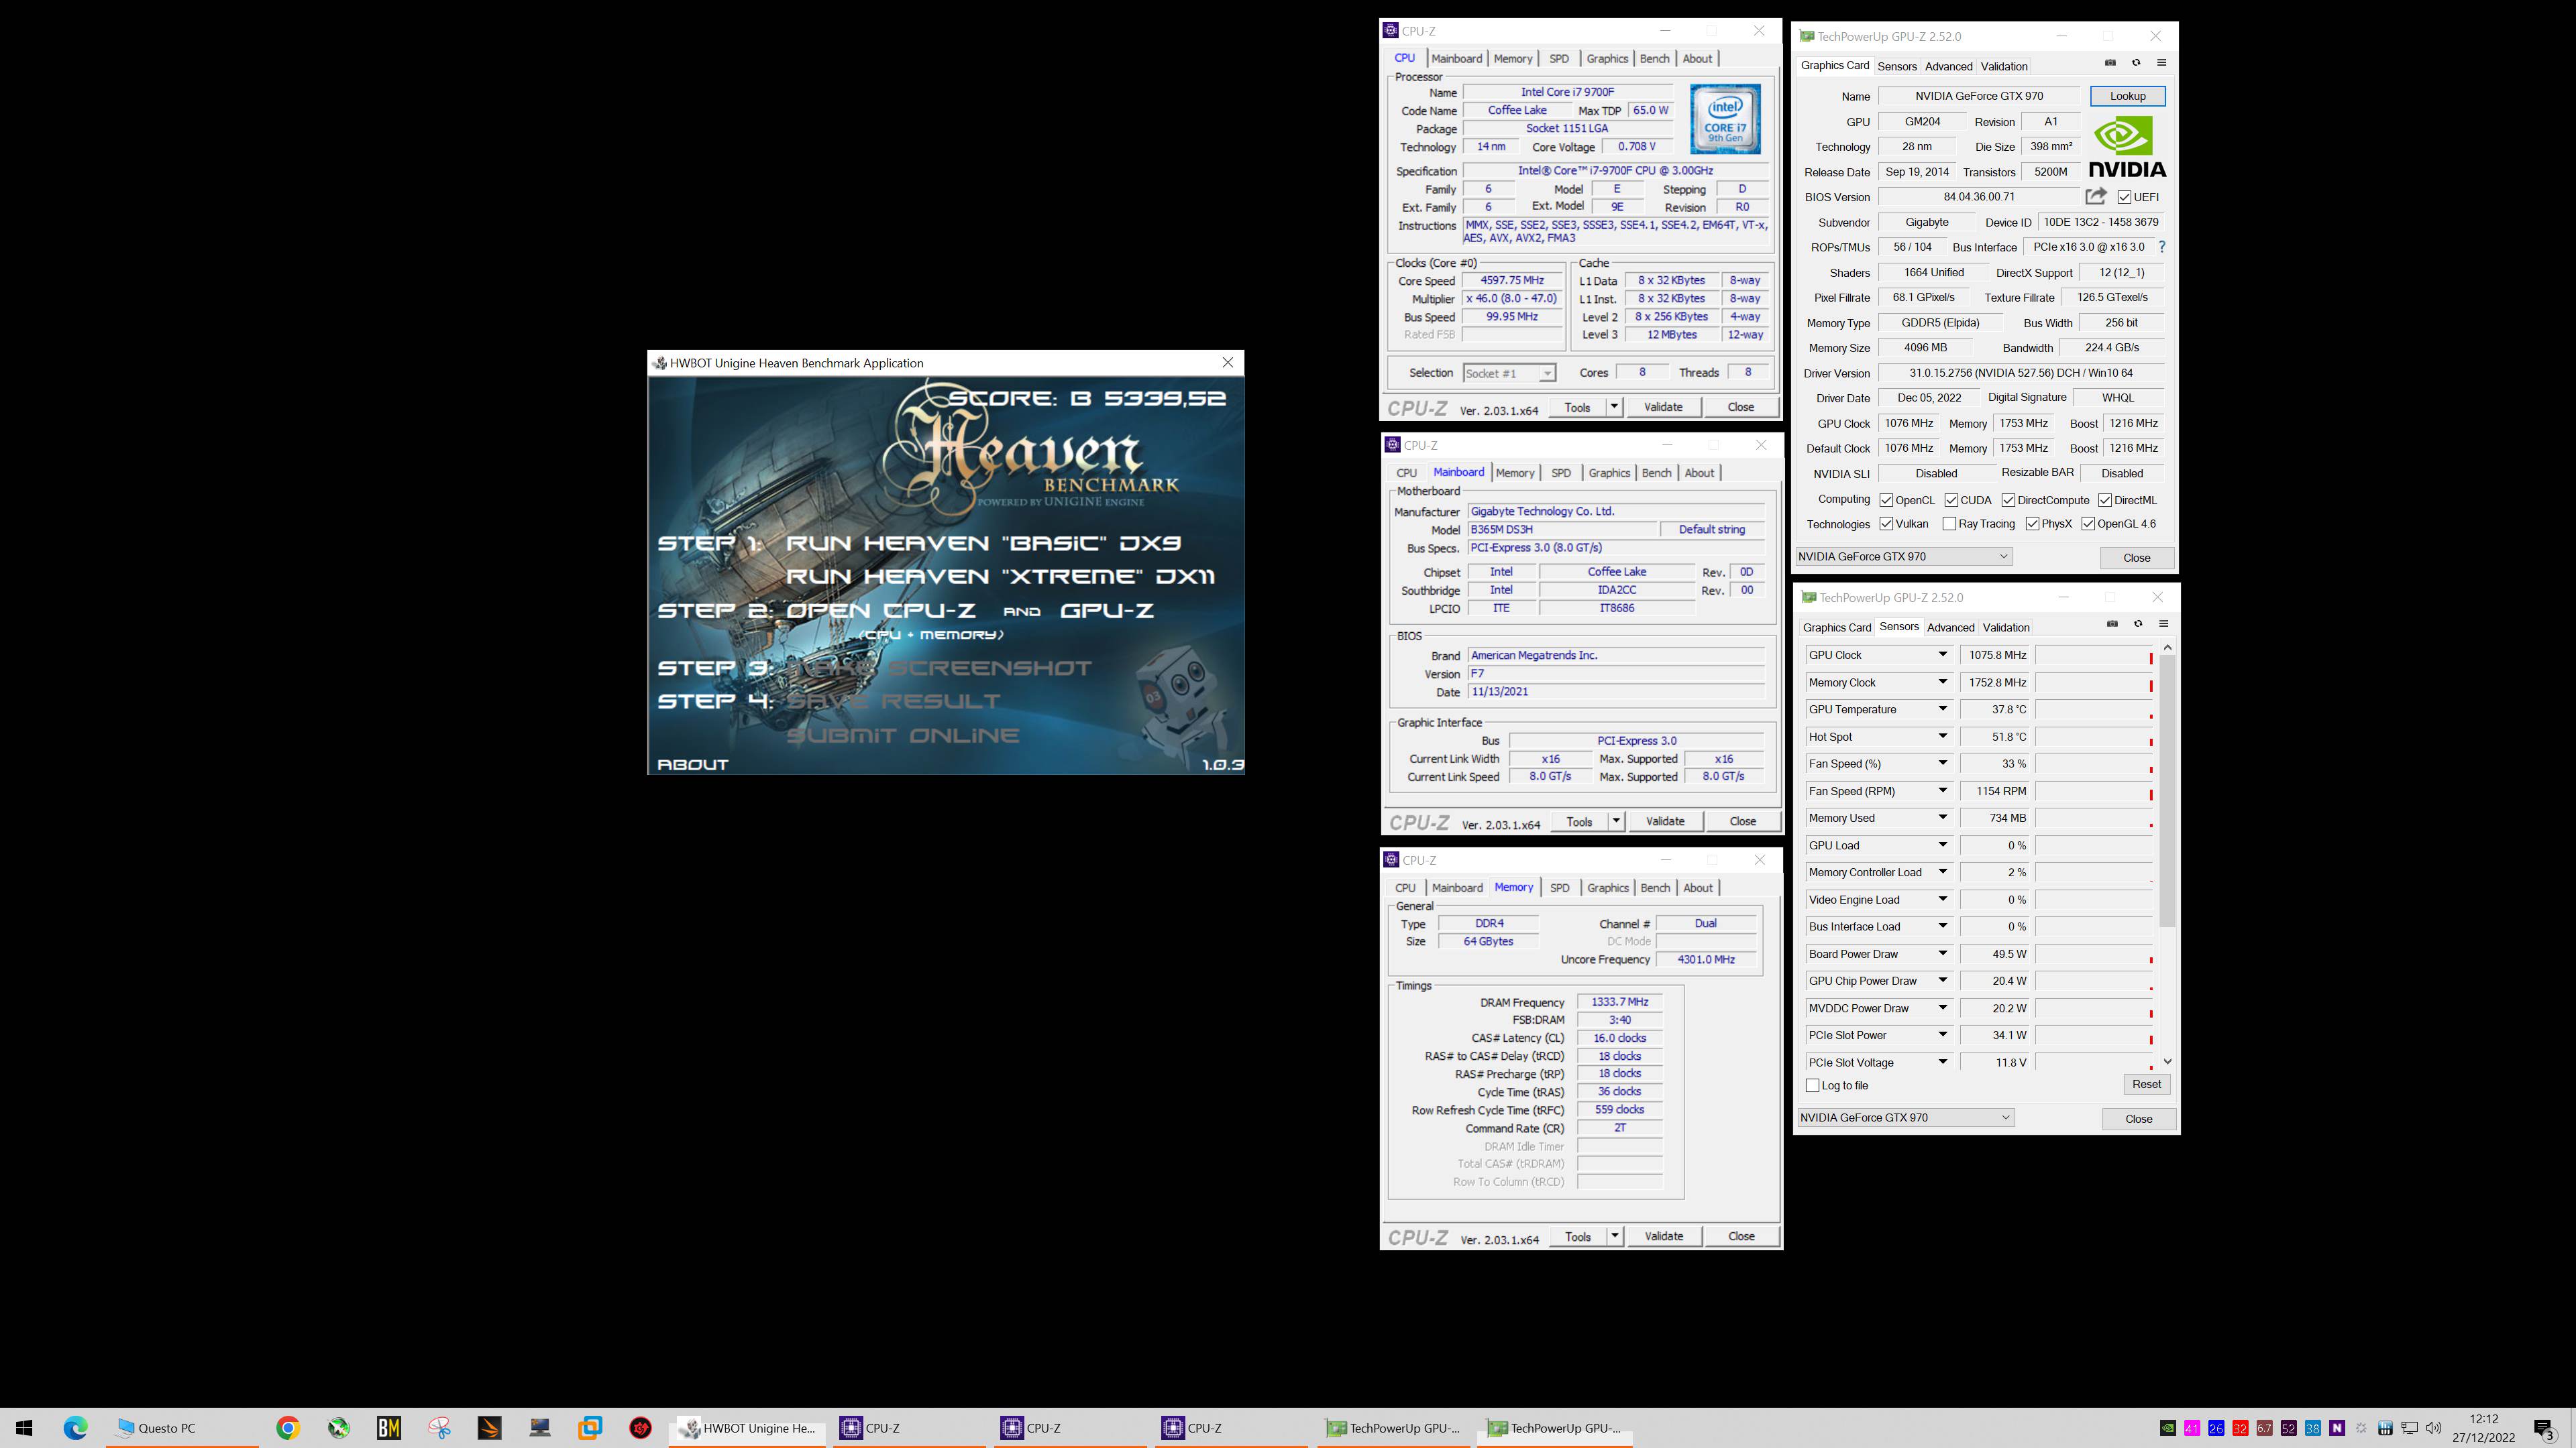Toggle PhysX checkbox

click(x=2032, y=524)
